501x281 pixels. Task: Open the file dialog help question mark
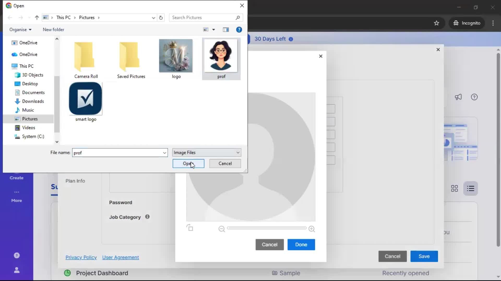tap(239, 29)
